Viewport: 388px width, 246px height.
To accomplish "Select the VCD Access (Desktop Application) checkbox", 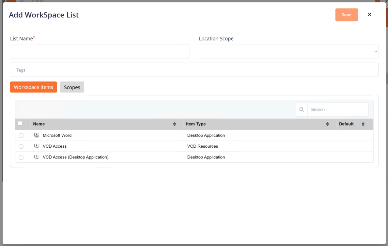I will (x=21, y=158).
